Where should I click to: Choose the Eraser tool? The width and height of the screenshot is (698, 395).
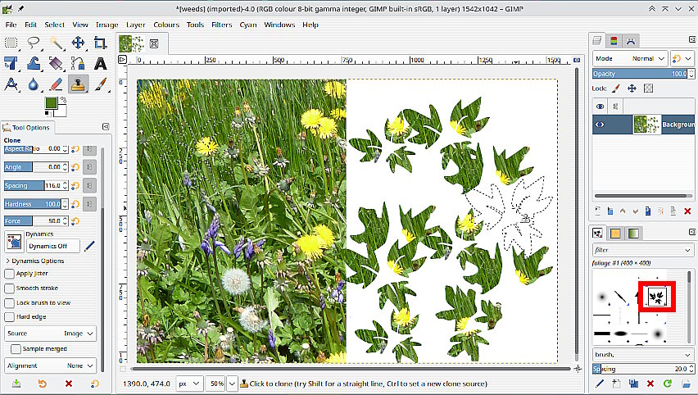[57, 84]
